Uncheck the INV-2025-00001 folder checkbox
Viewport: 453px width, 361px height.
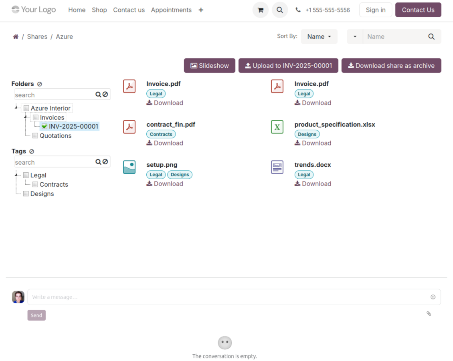(x=44, y=127)
